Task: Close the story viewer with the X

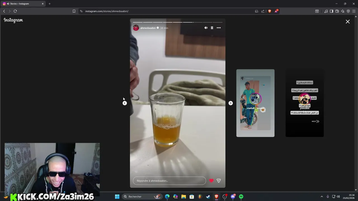Action: (348, 21)
